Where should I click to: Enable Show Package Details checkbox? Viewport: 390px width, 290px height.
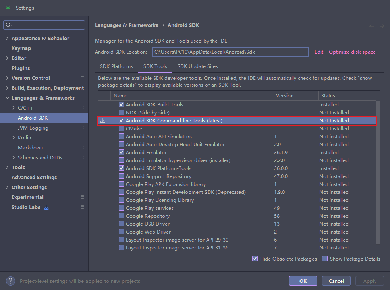tap(325, 259)
